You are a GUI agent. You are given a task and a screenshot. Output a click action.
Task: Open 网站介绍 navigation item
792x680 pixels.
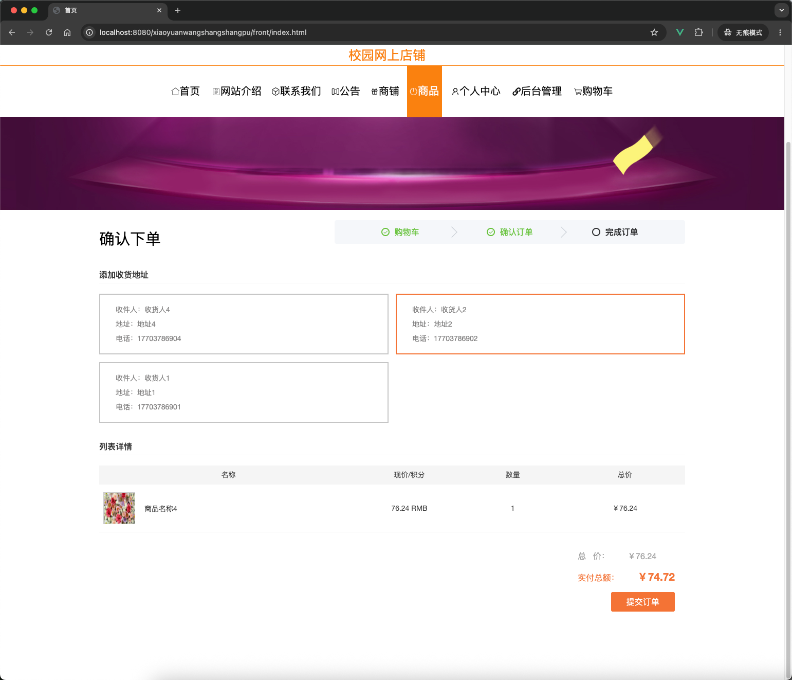pos(237,91)
